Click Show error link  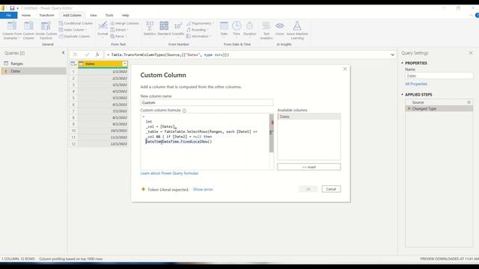point(203,189)
